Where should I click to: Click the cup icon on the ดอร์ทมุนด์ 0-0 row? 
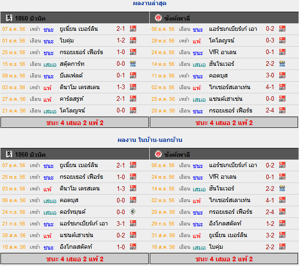[x=133, y=212]
